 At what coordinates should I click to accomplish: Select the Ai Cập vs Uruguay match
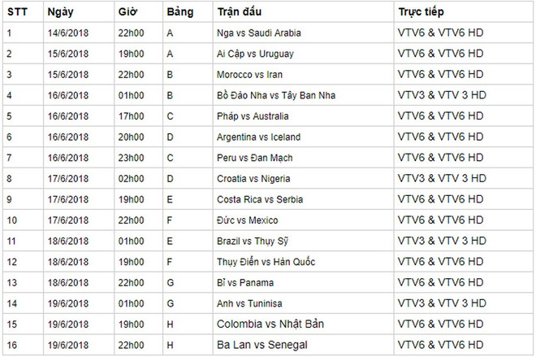pyautogui.click(x=255, y=54)
